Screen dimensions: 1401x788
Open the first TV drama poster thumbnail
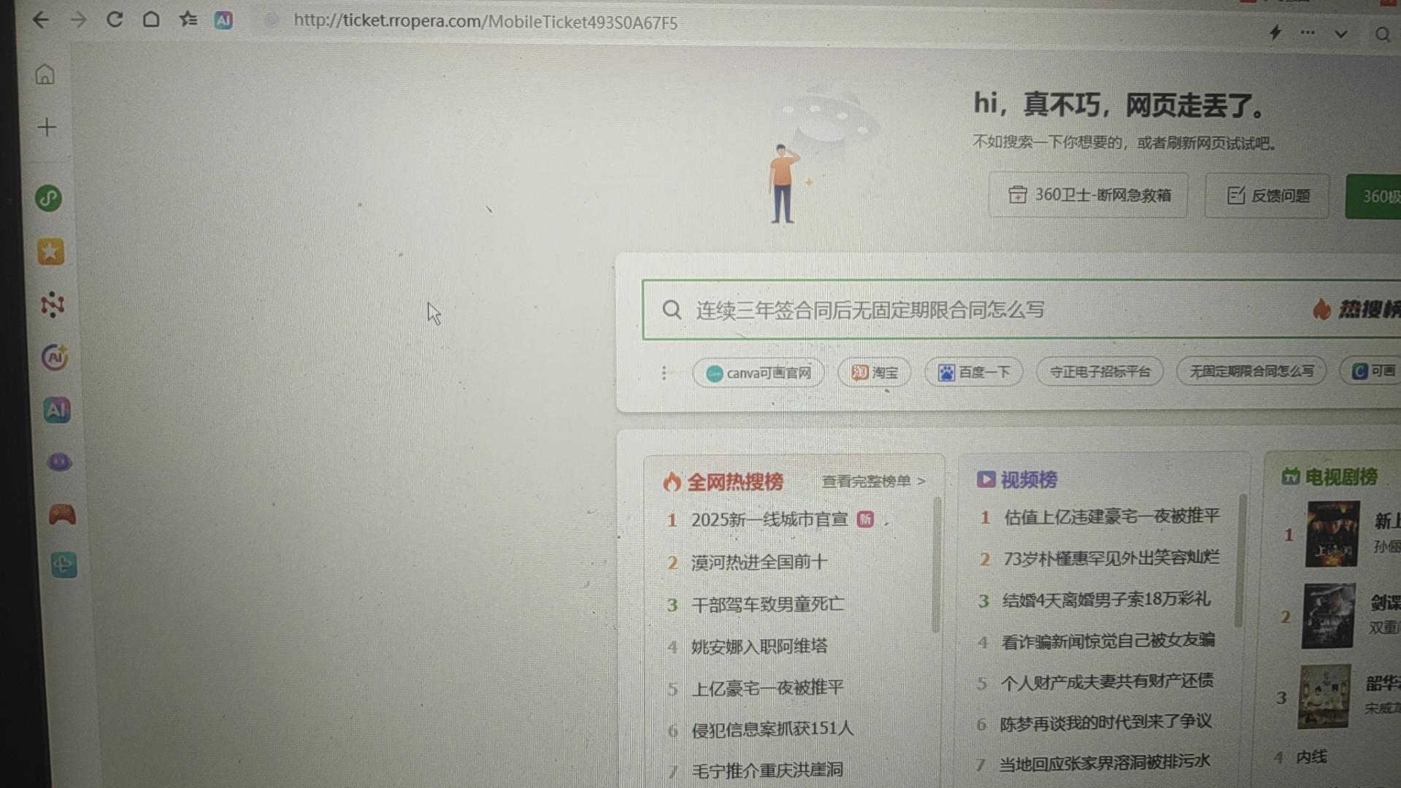coord(1332,534)
